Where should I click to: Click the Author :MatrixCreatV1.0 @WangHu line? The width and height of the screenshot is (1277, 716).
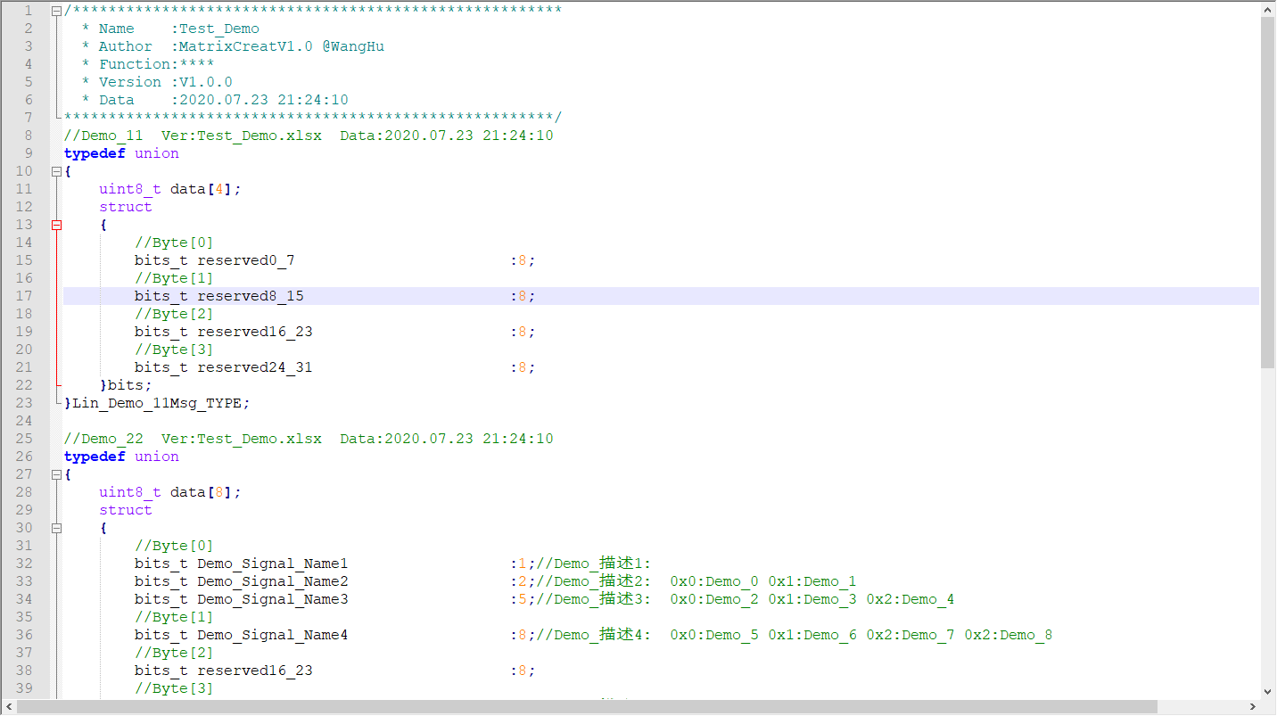coord(233,46)
